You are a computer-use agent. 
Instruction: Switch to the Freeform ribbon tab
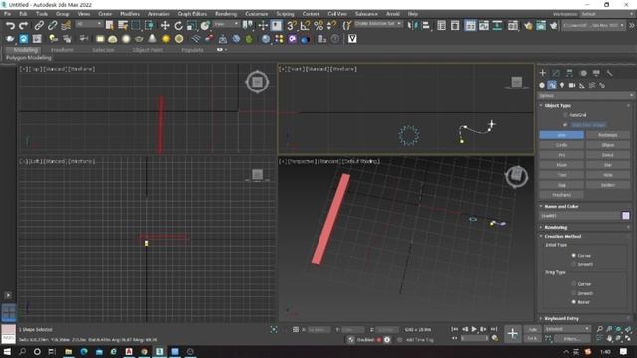click(62, 50)
